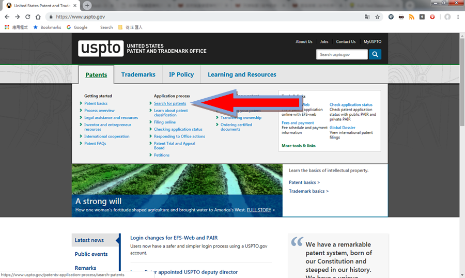
Task: Click the address bar URL
Action: (81, 17)
